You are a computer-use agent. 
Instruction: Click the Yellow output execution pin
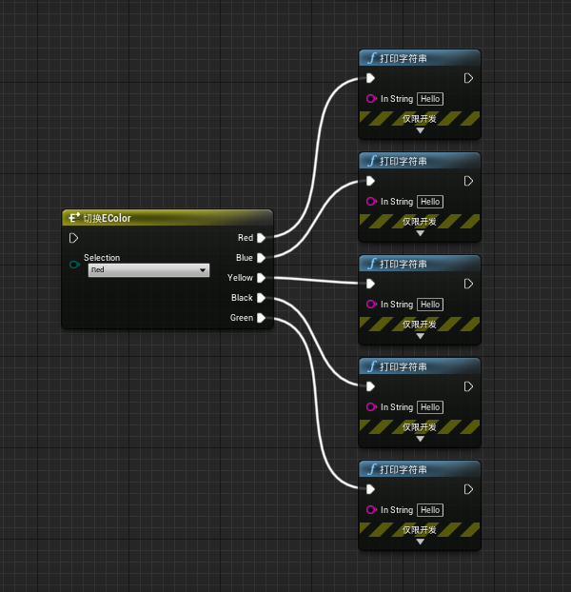point(262,278)
